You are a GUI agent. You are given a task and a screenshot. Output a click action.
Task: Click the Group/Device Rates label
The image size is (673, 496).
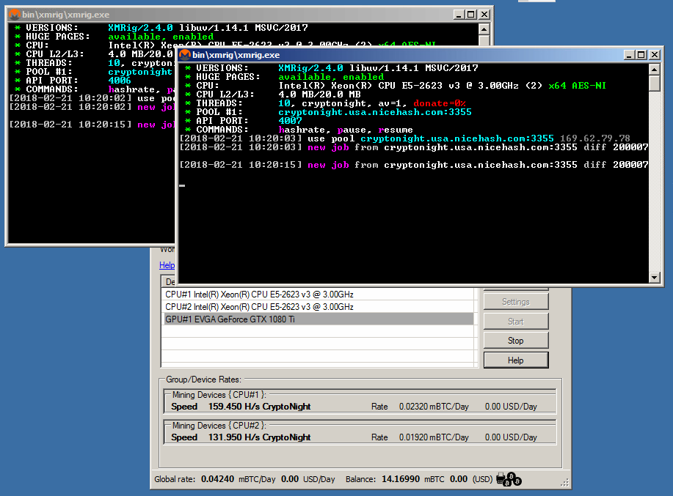click(203, 380)
